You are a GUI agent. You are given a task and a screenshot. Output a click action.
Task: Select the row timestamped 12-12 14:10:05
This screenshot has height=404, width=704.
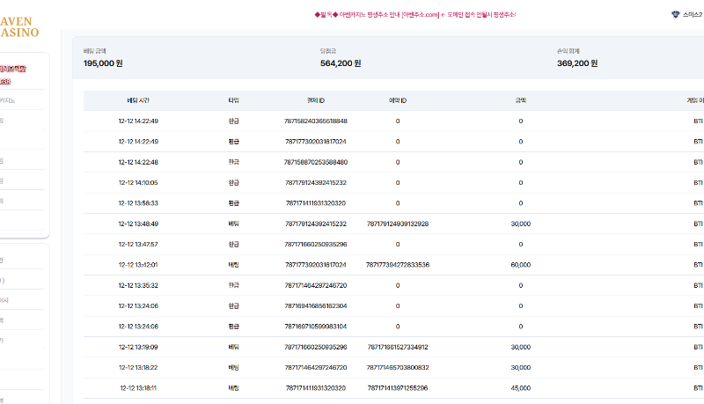point(138,182)
